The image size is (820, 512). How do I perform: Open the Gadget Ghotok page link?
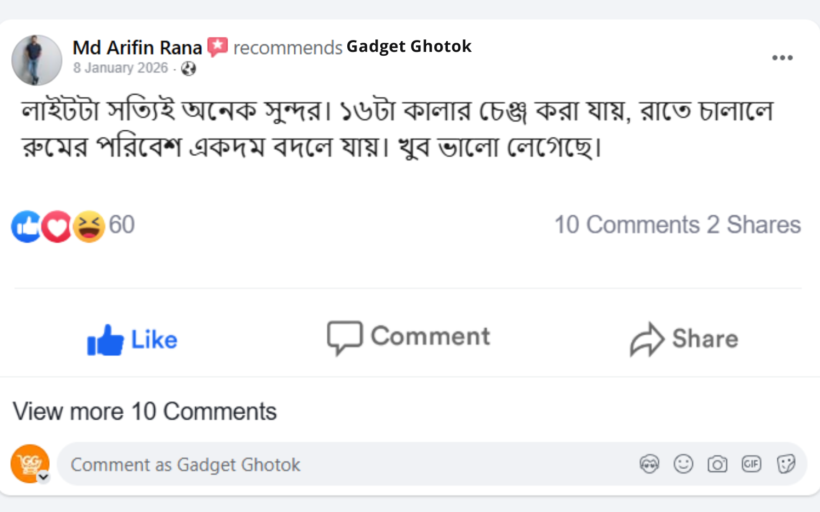[x=409, y=46]
